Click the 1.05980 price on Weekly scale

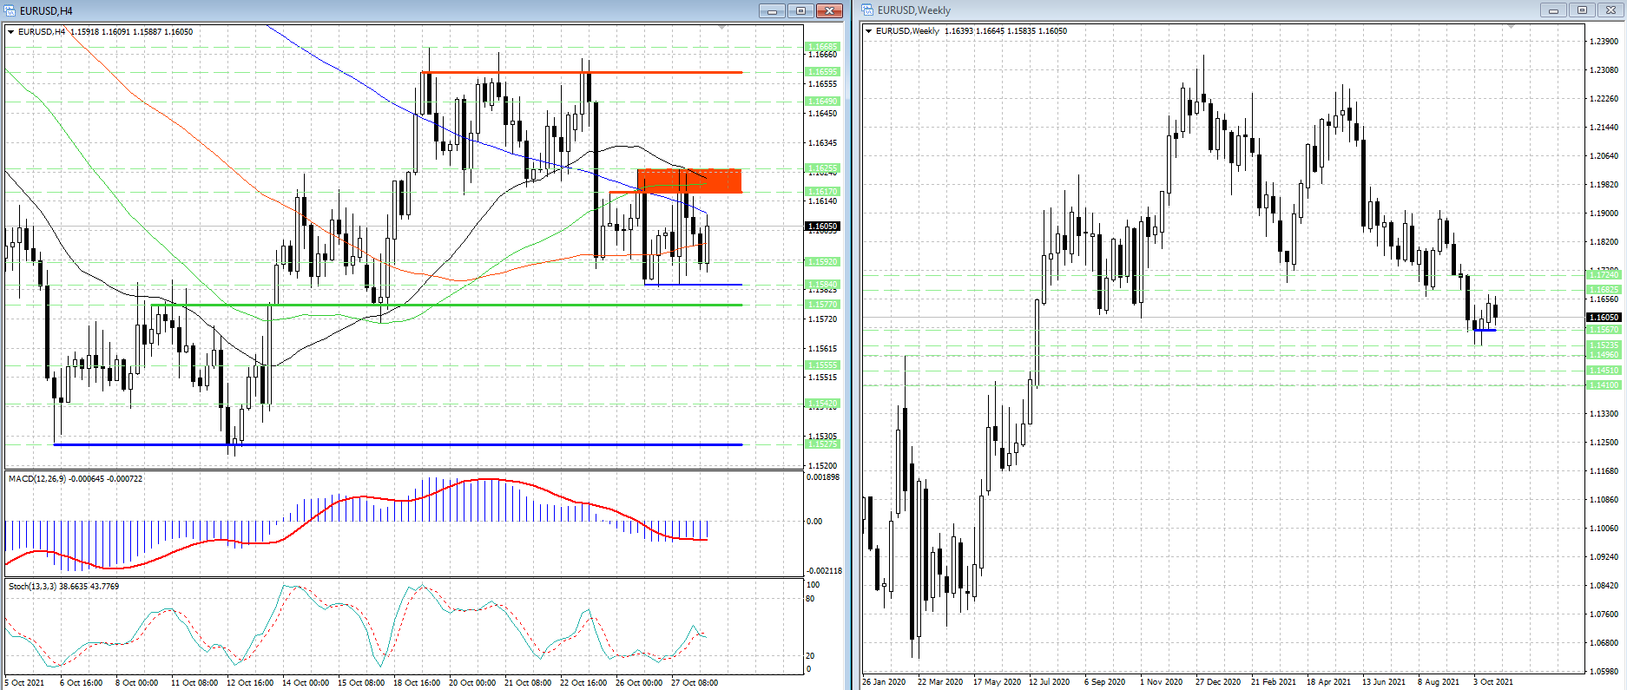coord(1604,671)
